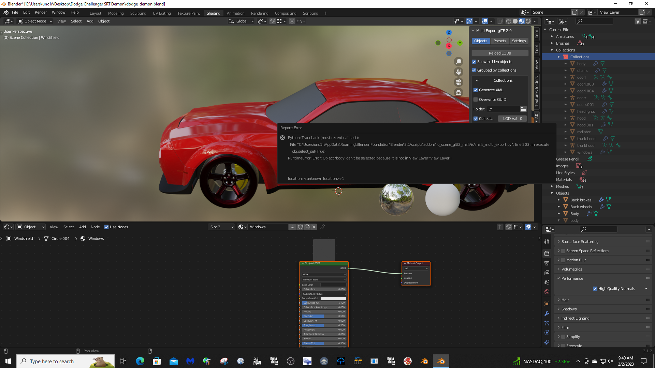This screenshot has width=655, height=368.
Task: Enable Overwrite GUID checkbox
Action: (x=476, y=99)
